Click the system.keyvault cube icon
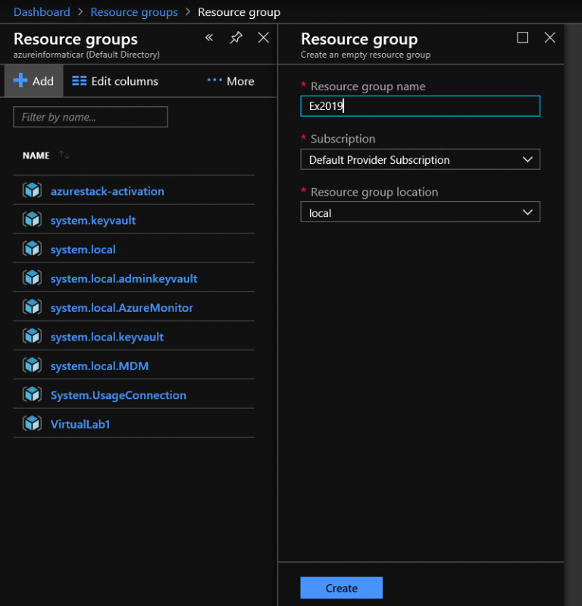Viewport: 582px width, 606px height. coord(32,220)
